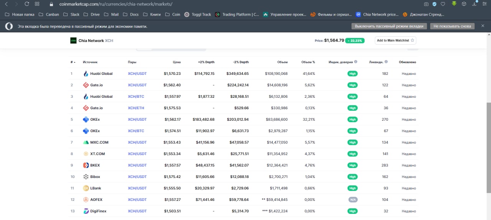
Task: Open Easy Setup sliders icon
Action: click(486, 4)
